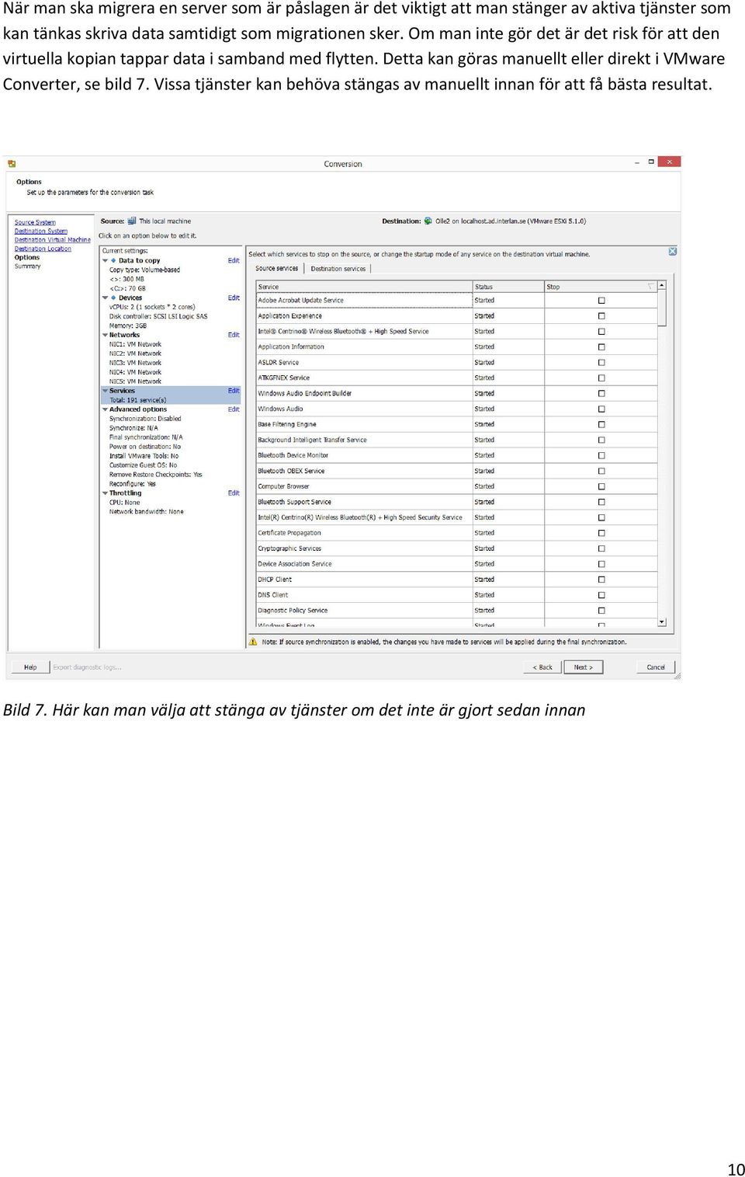Click the Help button
This screenshot has width=745, height=1177.
point(30,667)
